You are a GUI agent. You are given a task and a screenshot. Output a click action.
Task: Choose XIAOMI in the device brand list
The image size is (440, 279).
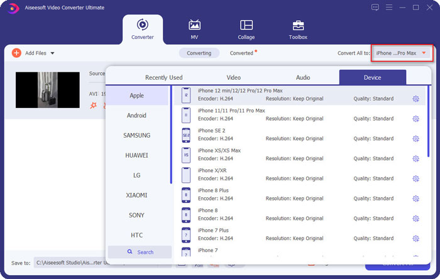(136, 195)
